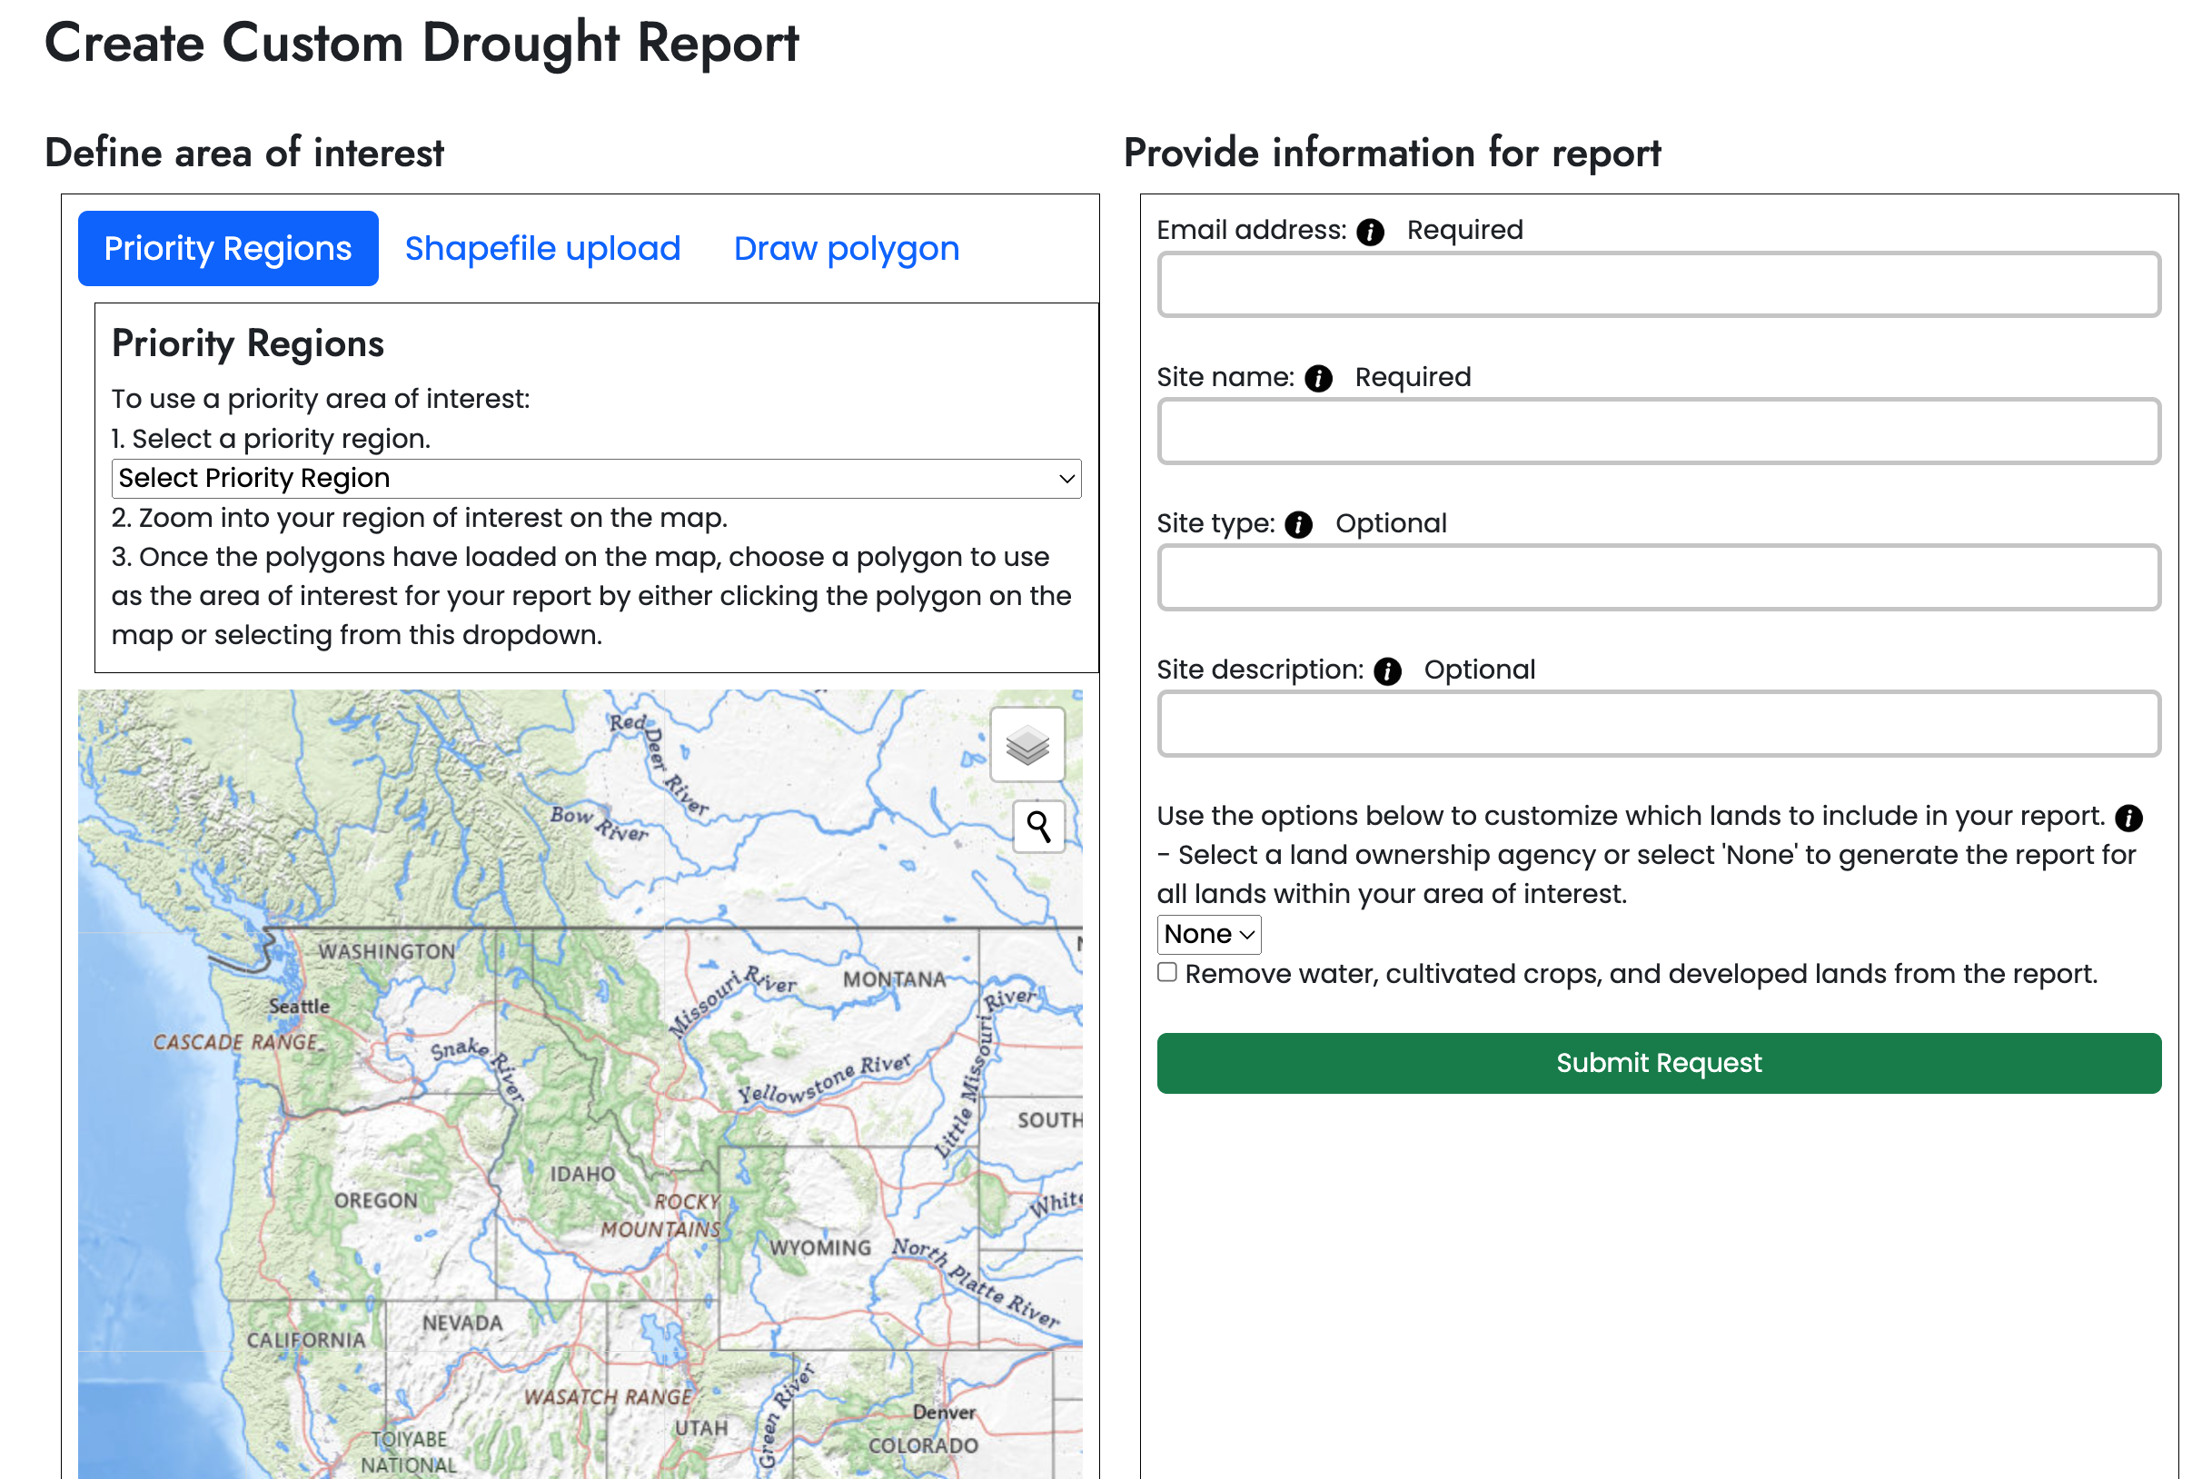Click the Site type info icon
2202x1479 pixels.
click(x=1297, y=525)
